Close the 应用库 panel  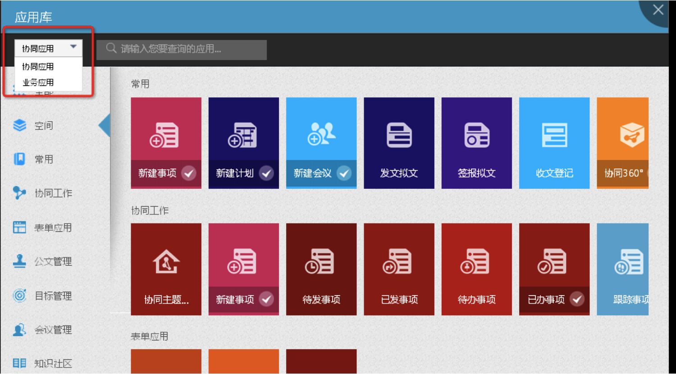pos(658,10)
